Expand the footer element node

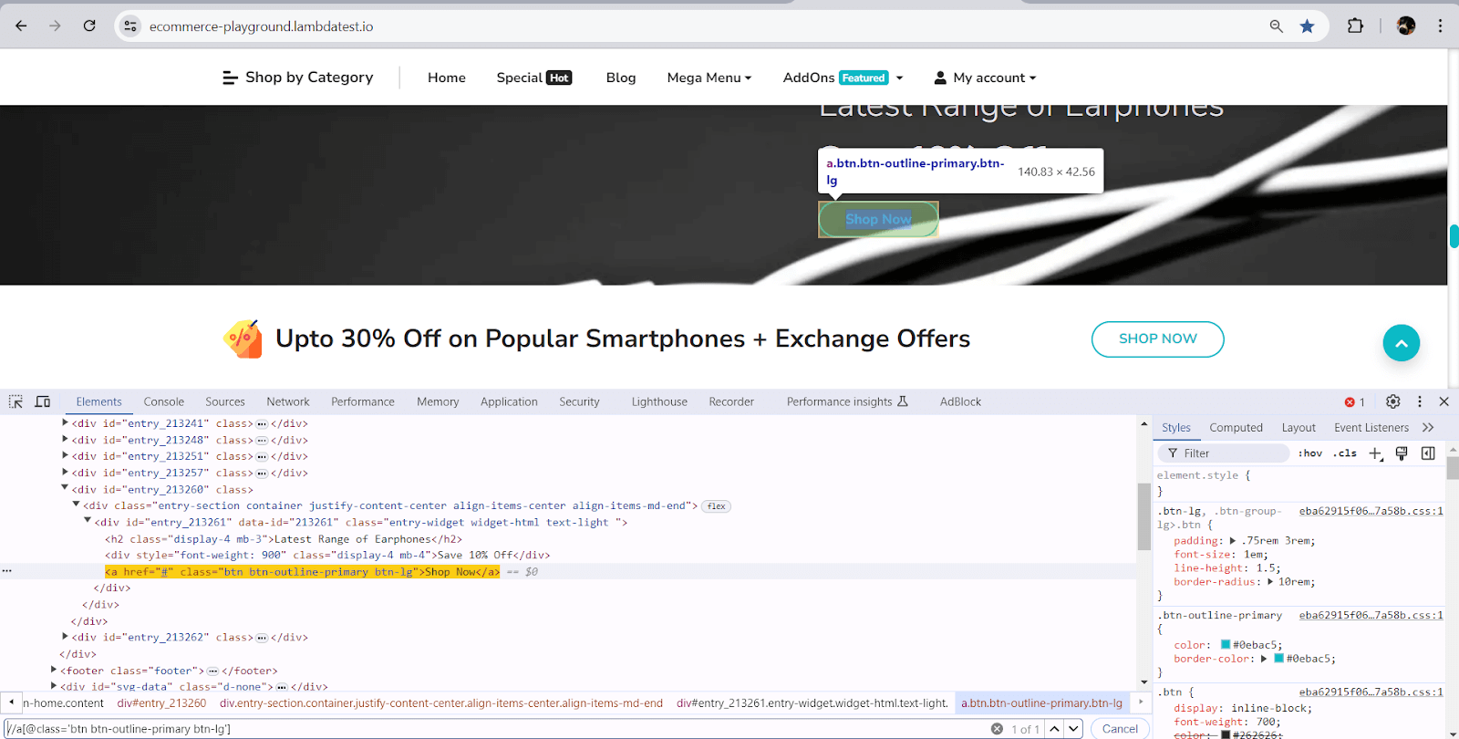[54, 670]
